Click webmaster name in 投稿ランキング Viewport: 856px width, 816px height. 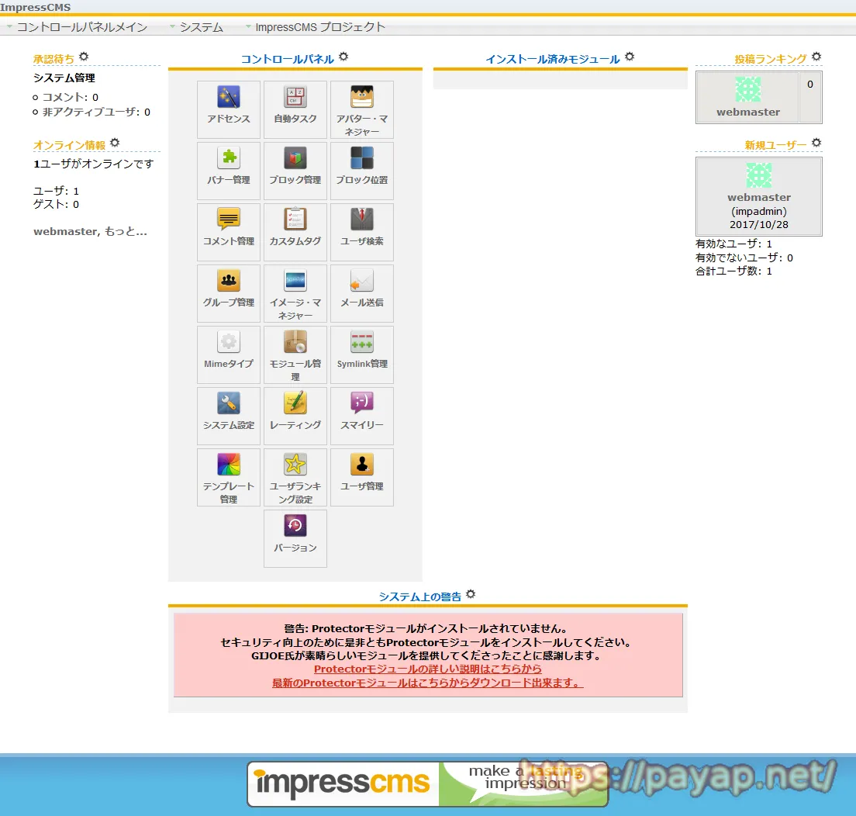748,112
